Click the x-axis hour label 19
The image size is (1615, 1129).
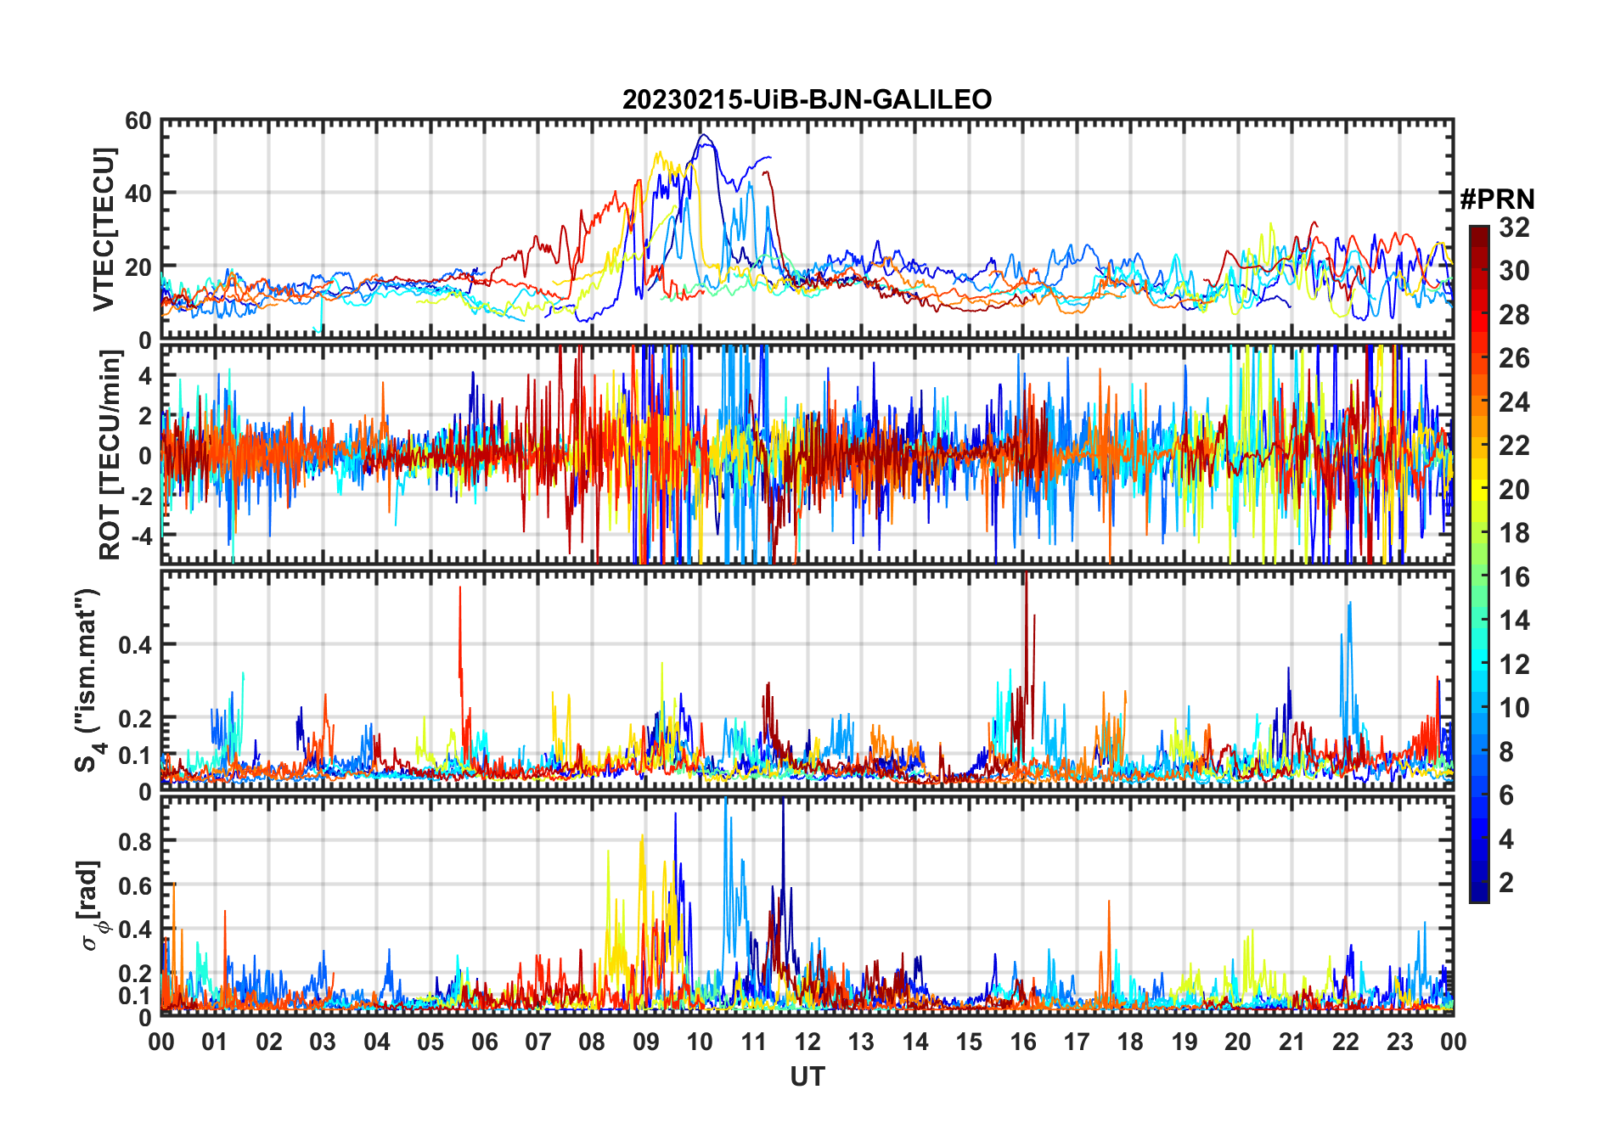click(x=1185, y=1042)
